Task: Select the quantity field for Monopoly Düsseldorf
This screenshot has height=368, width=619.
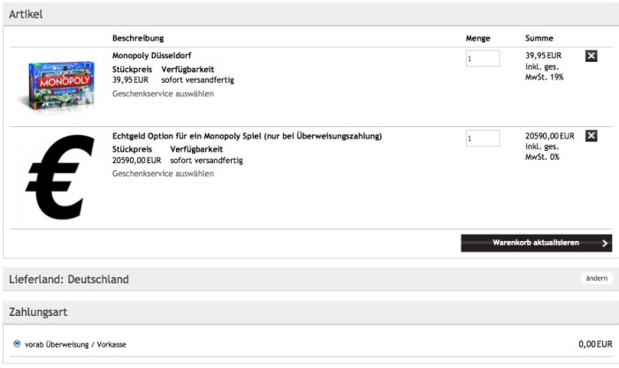Action: 483,58
